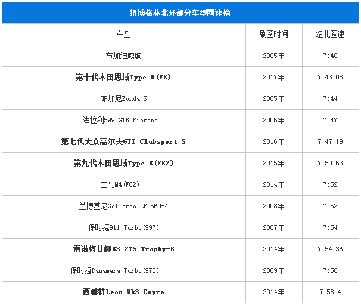Click 保时捷911 Turbo(997) car name
Screen dimensions: 361x305
[123, 227]
